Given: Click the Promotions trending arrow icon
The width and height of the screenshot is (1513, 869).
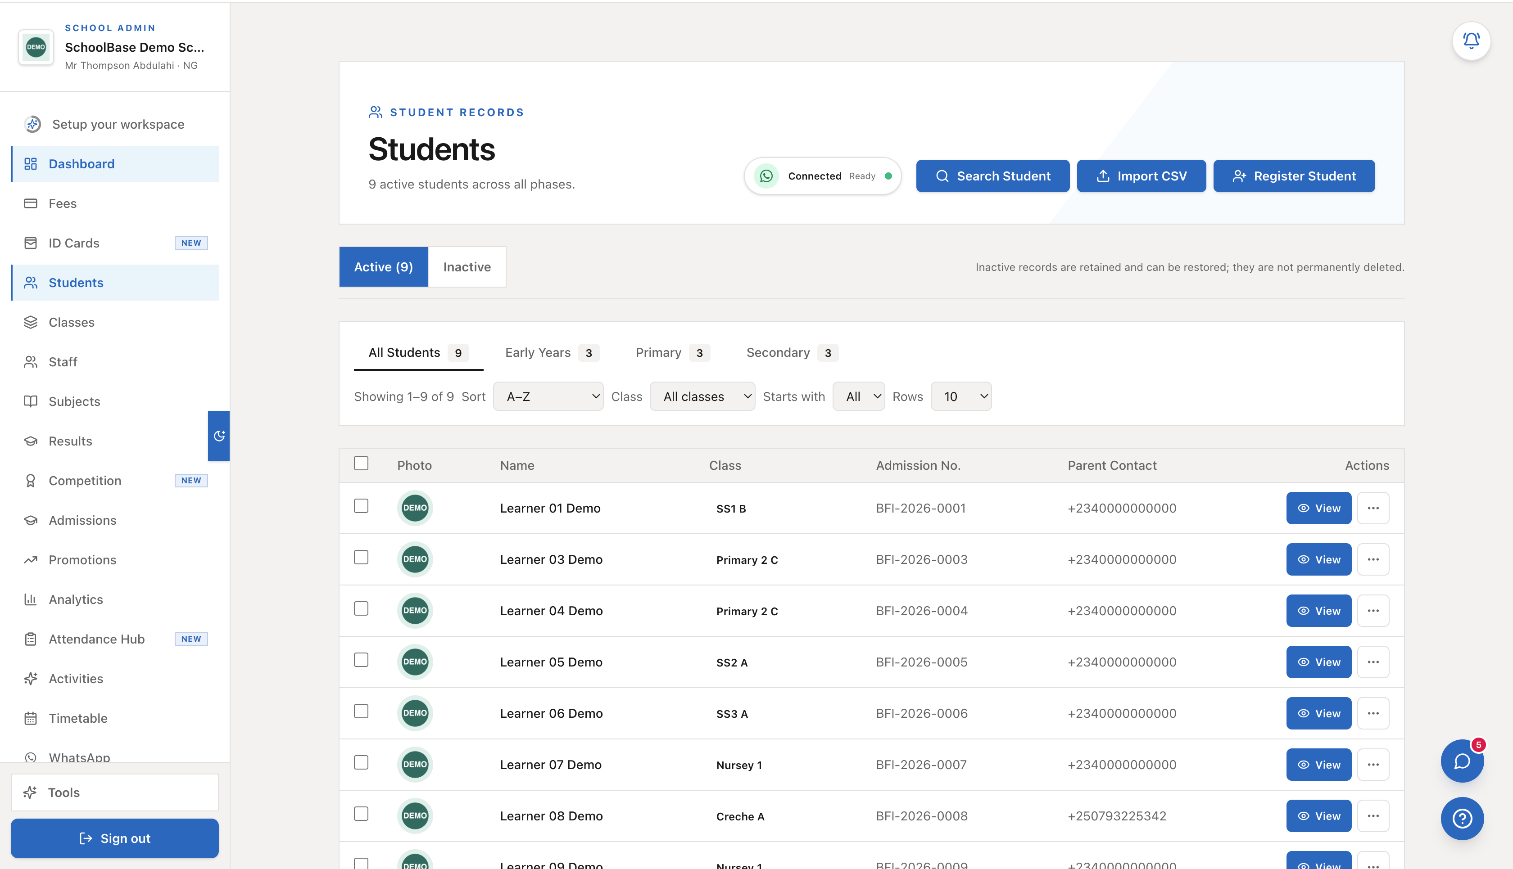Looking at the screenshot, I should point(31,560).
